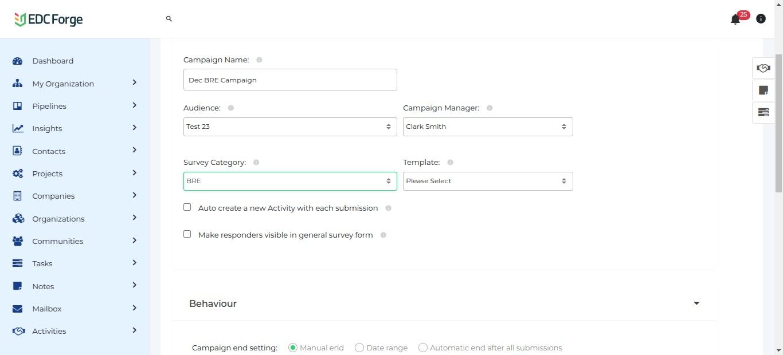Enable auto create Activity checkbox
The width and height of the screenshot is (783, 355).
[x=187, y=207]
